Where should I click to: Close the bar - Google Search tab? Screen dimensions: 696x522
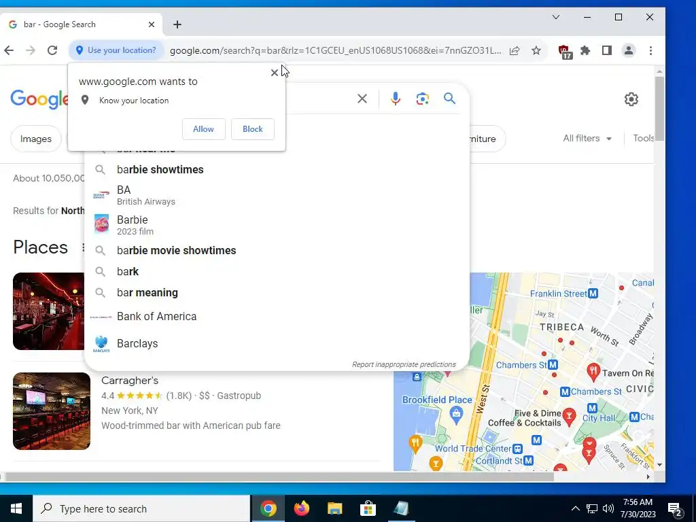tap(152, 24)
